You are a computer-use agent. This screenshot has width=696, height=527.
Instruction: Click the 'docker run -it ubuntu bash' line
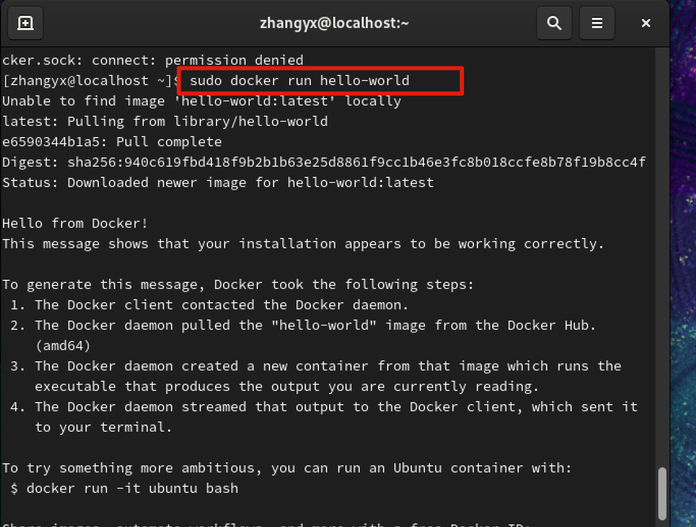pyautogui.click(x=124, y=488)
